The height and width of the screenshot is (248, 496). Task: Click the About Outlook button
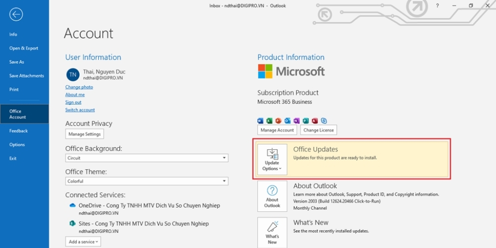272,196
